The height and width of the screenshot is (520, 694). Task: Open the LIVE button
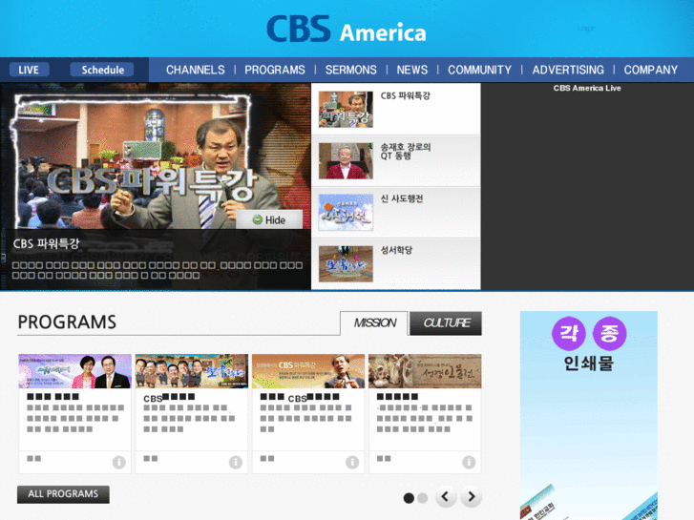(29, 70)
